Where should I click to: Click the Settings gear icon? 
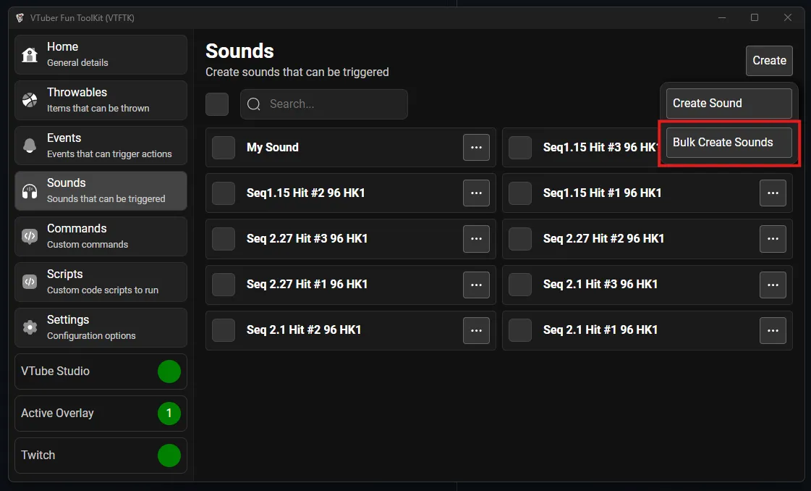(x=30, y=327)
